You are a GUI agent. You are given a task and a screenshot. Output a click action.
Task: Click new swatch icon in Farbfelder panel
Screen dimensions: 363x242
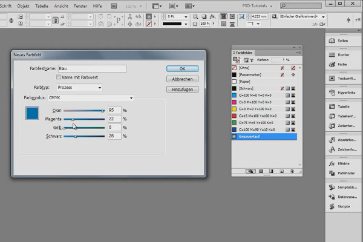click(x=281, y=171)
